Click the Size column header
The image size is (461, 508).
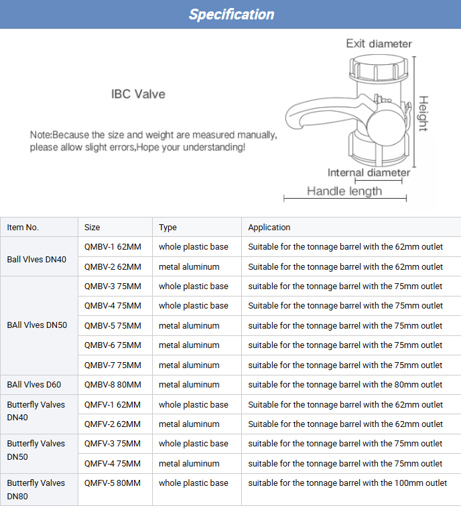click(x=92, y=228)
